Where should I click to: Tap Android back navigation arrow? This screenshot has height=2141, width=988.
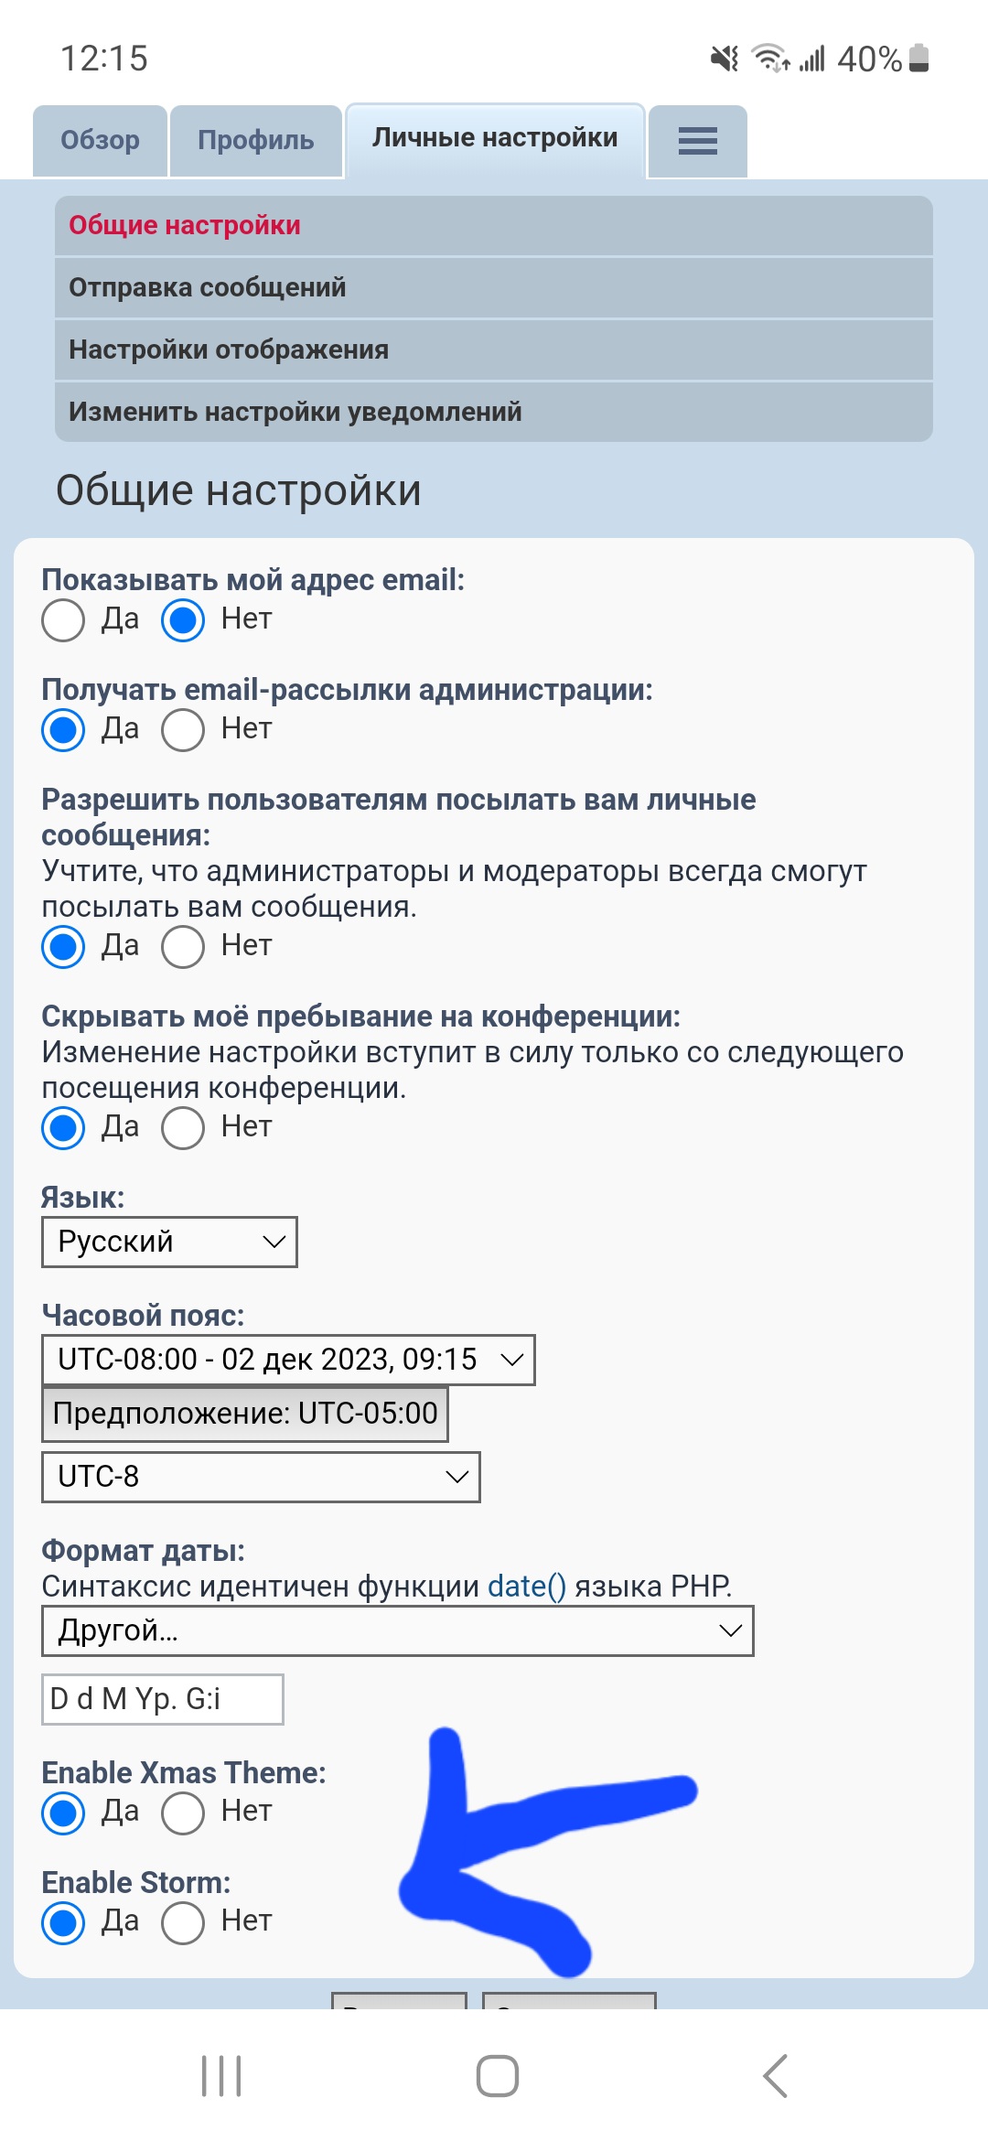click(x=775, y=2075)
